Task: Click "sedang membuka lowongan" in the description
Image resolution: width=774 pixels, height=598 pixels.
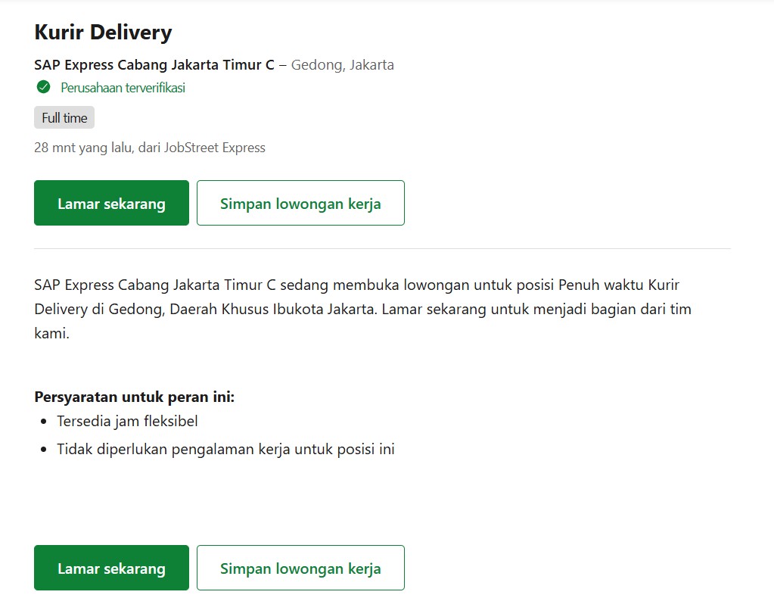Action: pyautogui.click(x=374, y=285)
